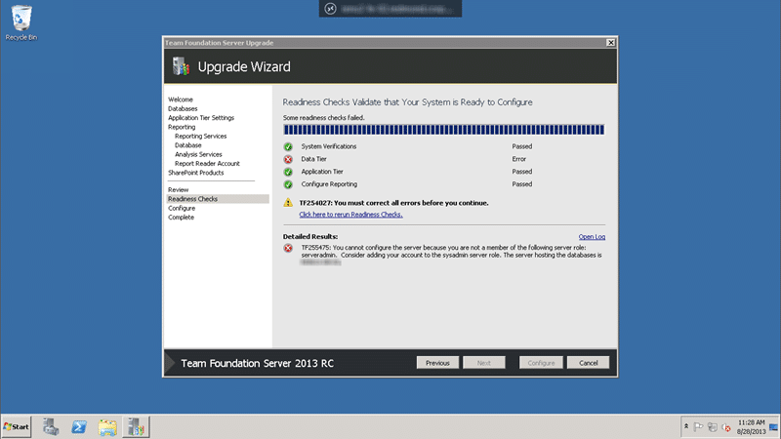Open the Recycle Bin on the desktop

[21, 22]
